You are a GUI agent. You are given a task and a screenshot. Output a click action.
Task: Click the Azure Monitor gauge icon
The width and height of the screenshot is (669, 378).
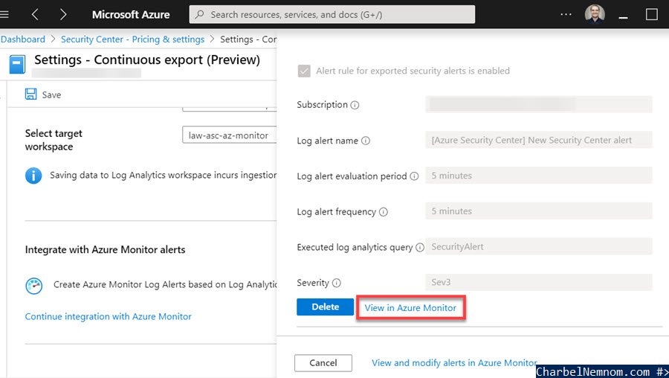coord(34,286)
